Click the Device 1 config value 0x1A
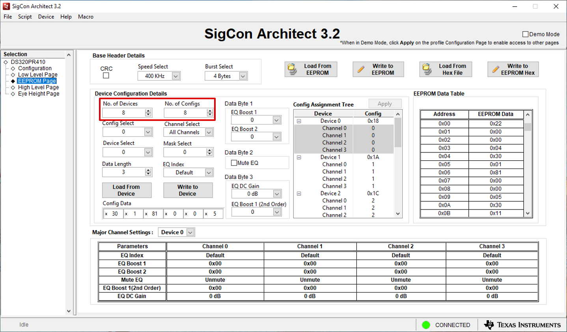Image resolution: width=567 pixels, height=332 pixels. click(x=373, y=157)
